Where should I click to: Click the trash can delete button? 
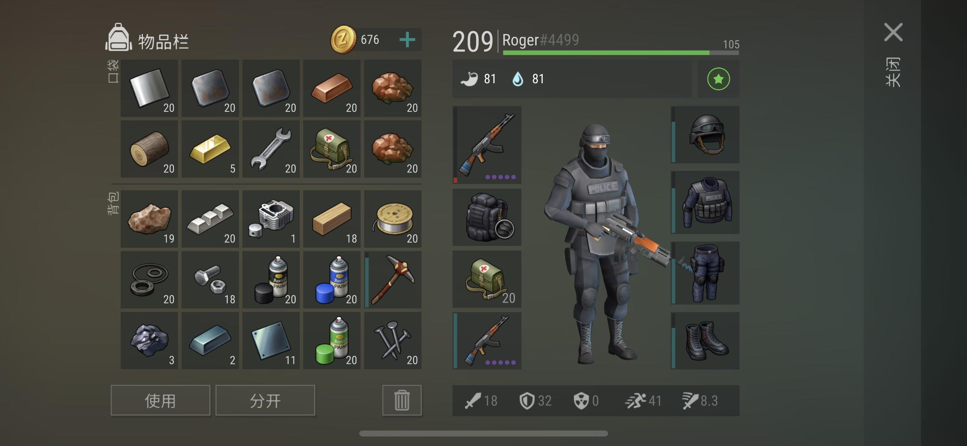pyautogui.click(x=402, y=400)
